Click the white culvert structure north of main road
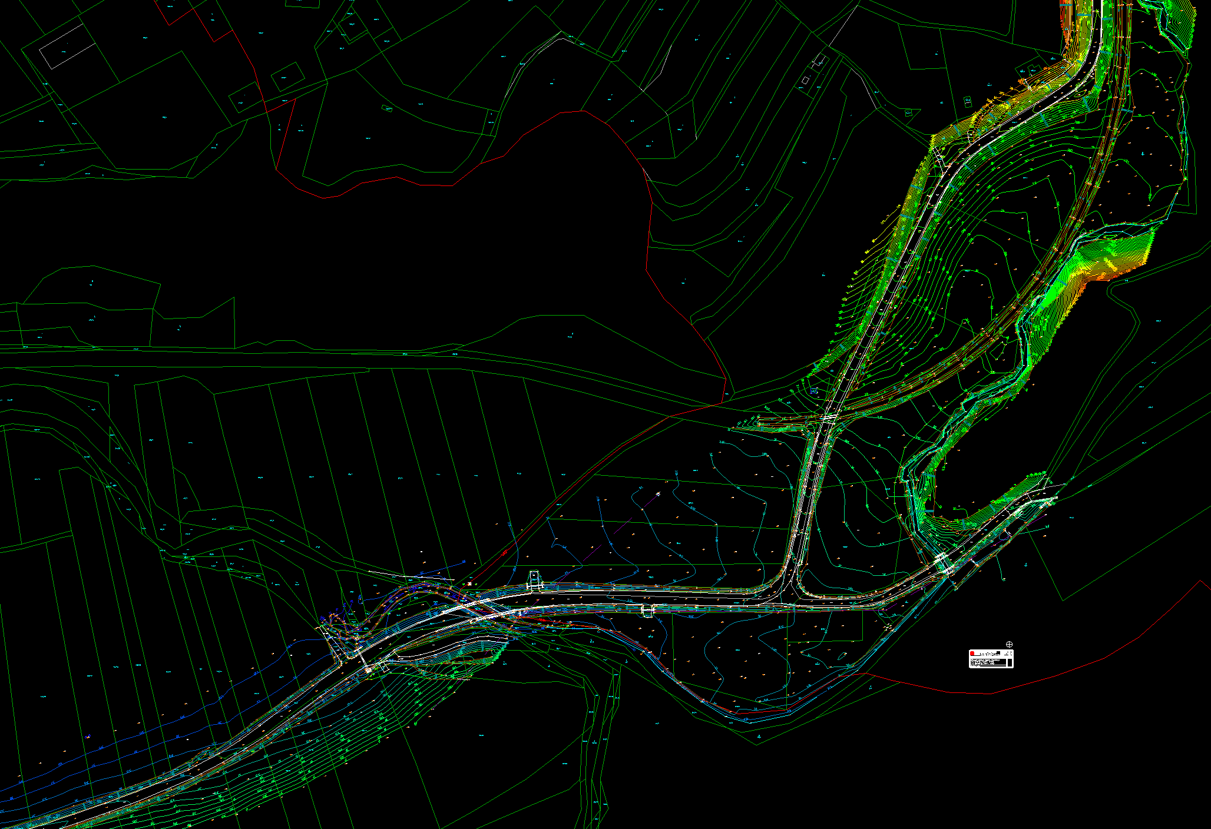This screenshot has width=1211, height=829. pyautogui.click(x=534, y=580)
